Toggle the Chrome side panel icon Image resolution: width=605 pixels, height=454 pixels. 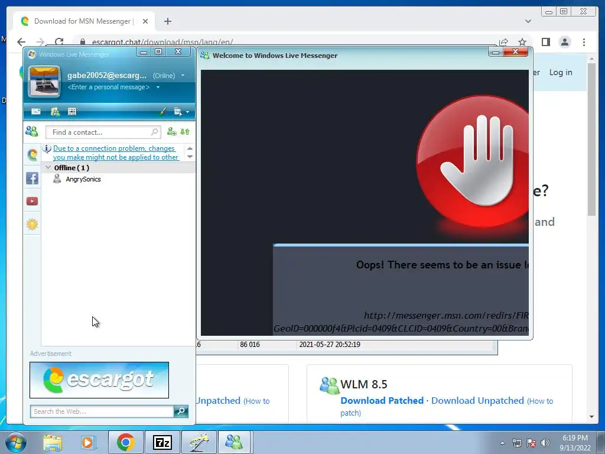point(545,42)
